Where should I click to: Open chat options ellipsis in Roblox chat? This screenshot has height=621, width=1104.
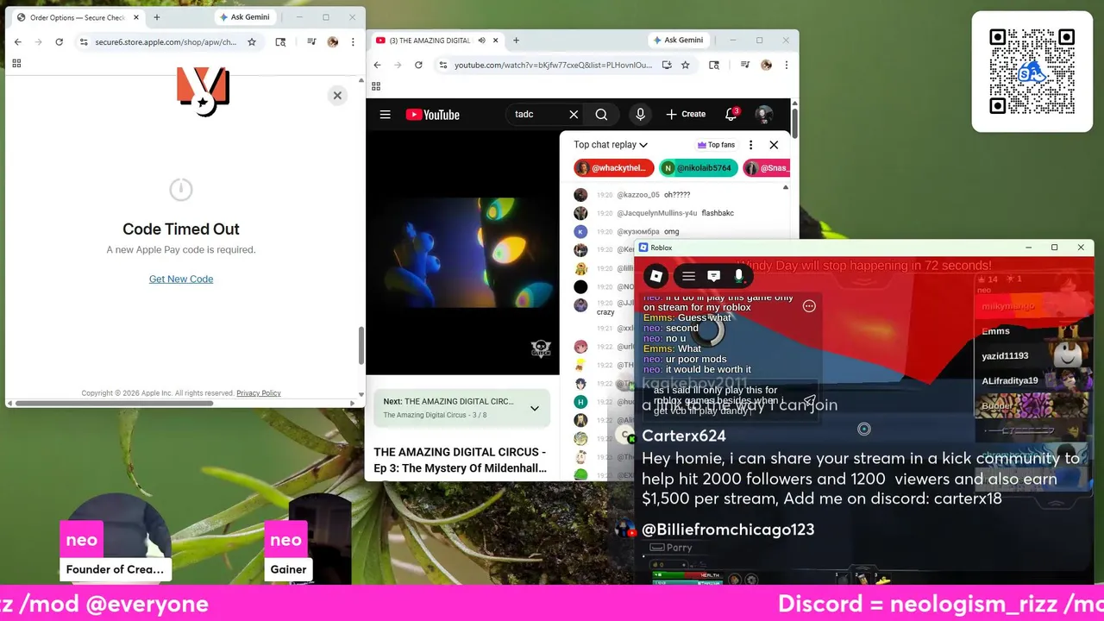pos(809,306)
